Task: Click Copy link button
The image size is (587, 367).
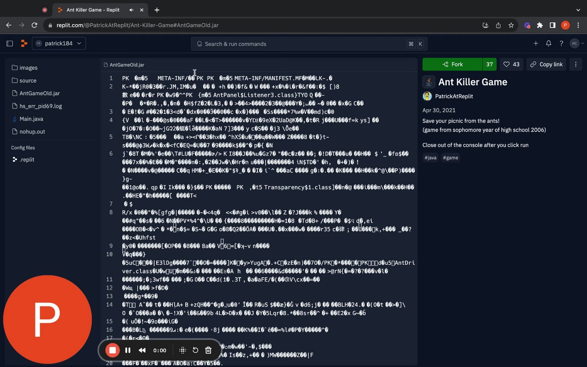Action: click(547, 64)
